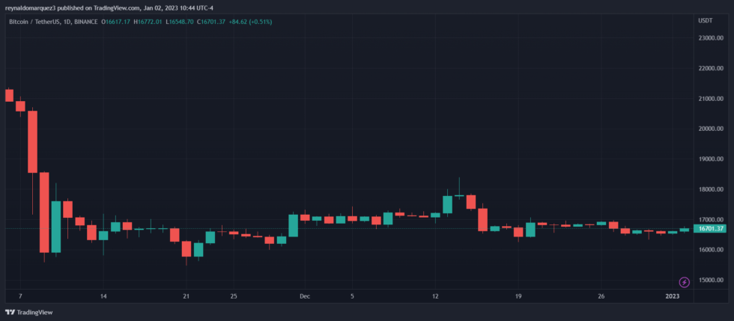This screenshot has height=321, width=734.
Task: Click the 26 date label on time axis
Action: [x=601, y=296]
